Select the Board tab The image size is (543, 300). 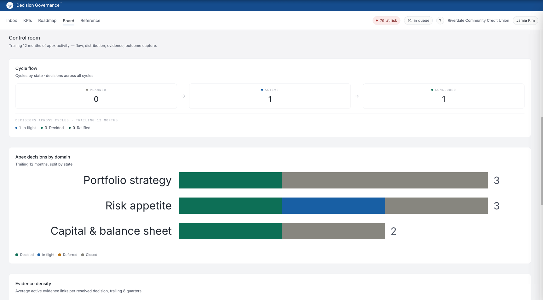coord(68,21)
